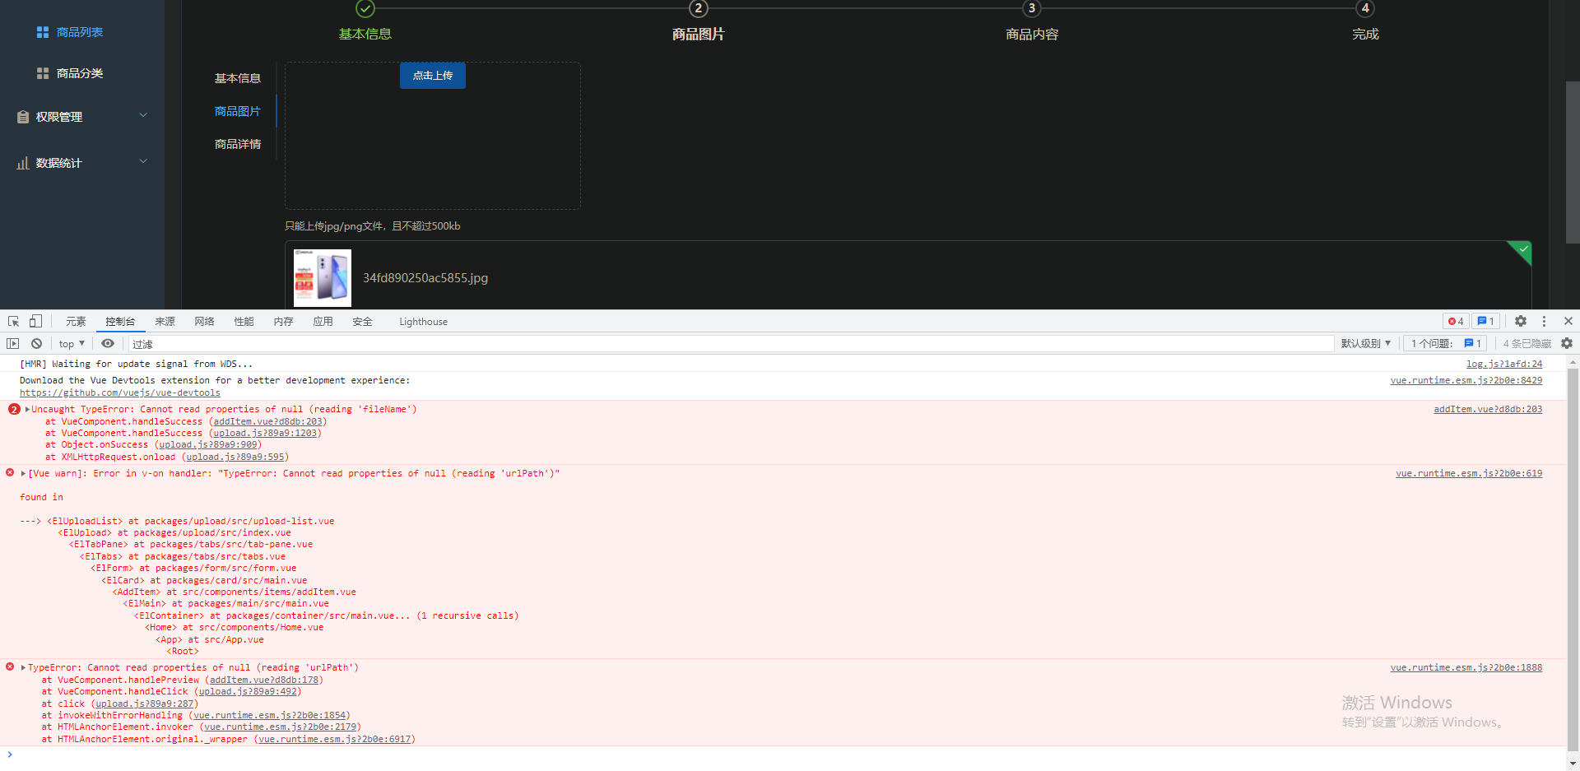Open the 数据统计 sidebar menu item
Screen dimensions: 1580x771
(x=60, y=162)
